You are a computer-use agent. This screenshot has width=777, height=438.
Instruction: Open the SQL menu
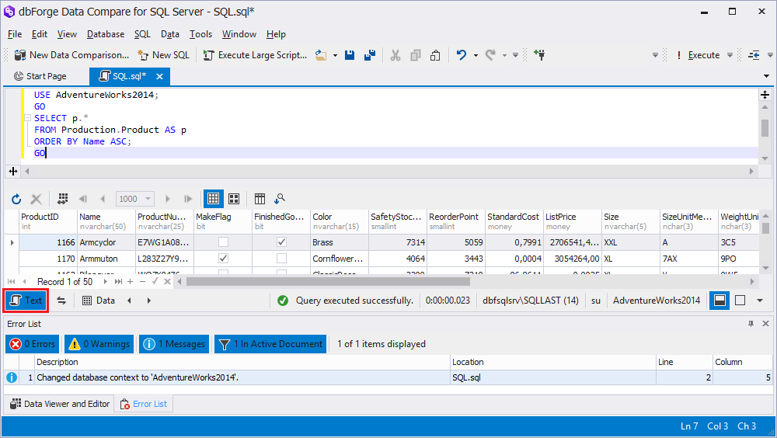[x=142, y=34]
